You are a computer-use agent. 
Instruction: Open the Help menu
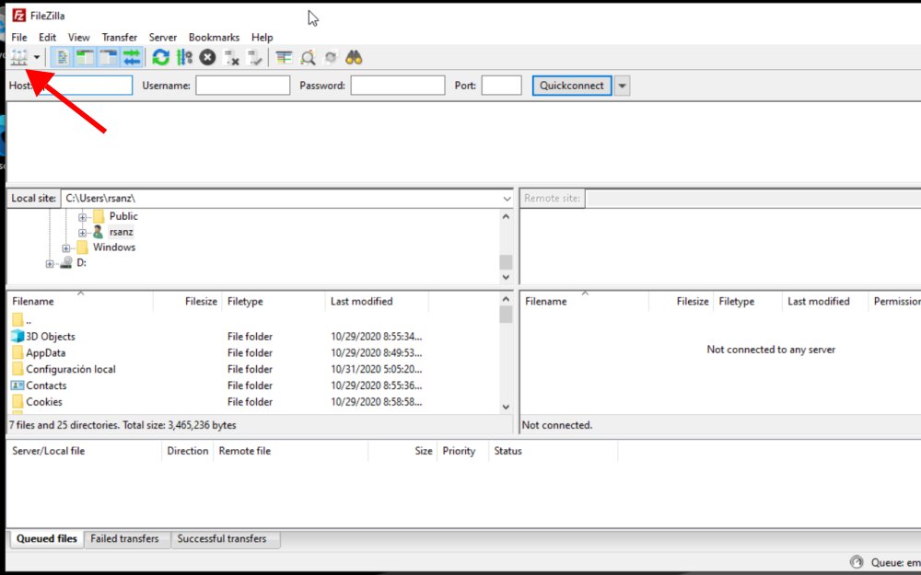[x=262, y=37]
